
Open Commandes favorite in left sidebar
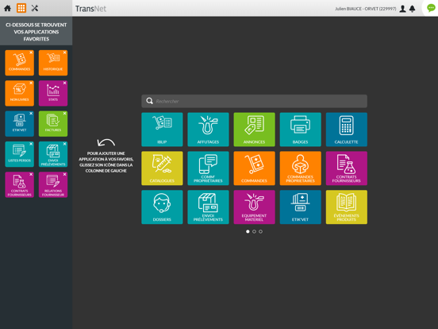point(19,63)
